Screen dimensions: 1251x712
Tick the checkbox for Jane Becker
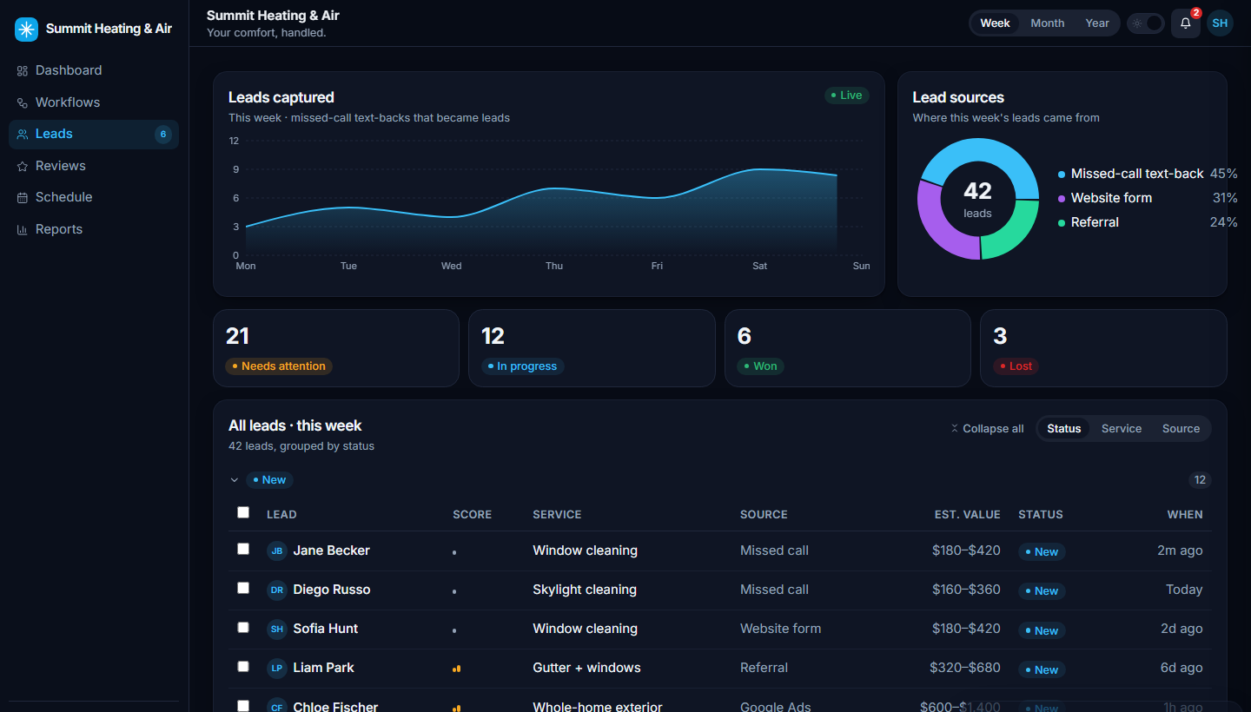pos(243,549)
